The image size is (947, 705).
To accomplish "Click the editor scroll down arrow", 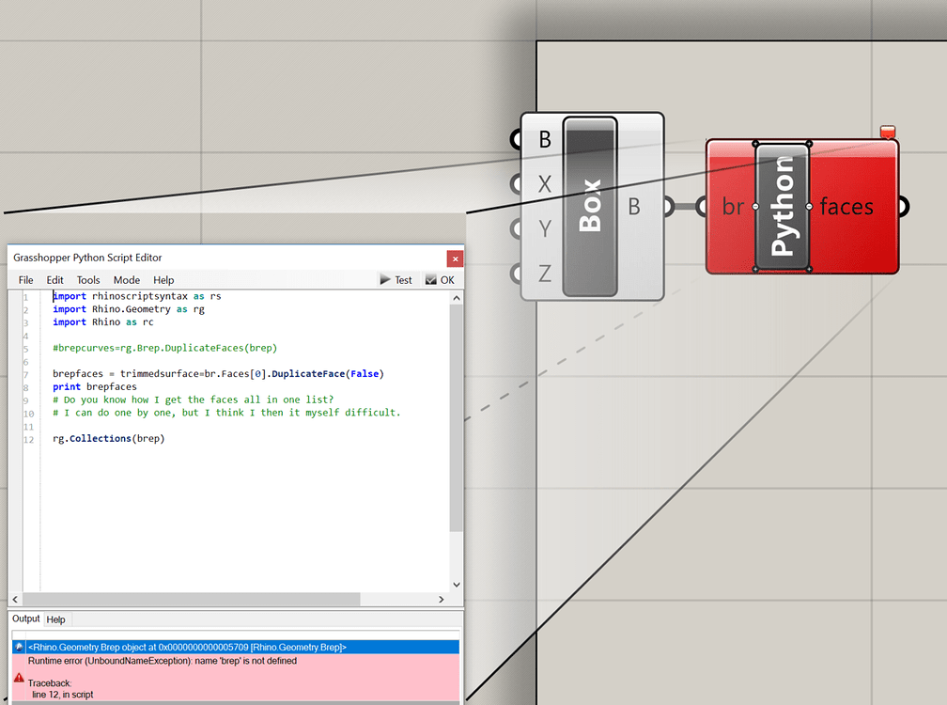I will [457, 584].
